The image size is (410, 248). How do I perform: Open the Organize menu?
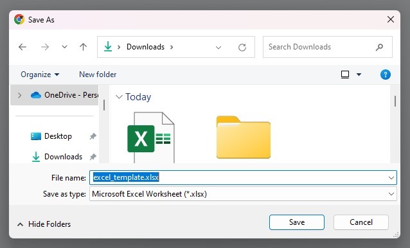point(40,75)
